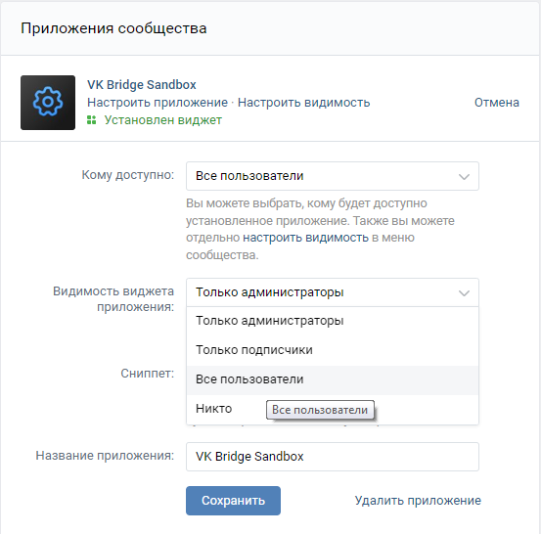Click the VK Bridge Sandbox gear app icon
Screen dimensions: 541x534
(48, 103)
